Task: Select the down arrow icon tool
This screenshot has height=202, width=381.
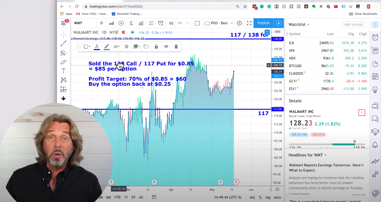Action: coord(63,98)
